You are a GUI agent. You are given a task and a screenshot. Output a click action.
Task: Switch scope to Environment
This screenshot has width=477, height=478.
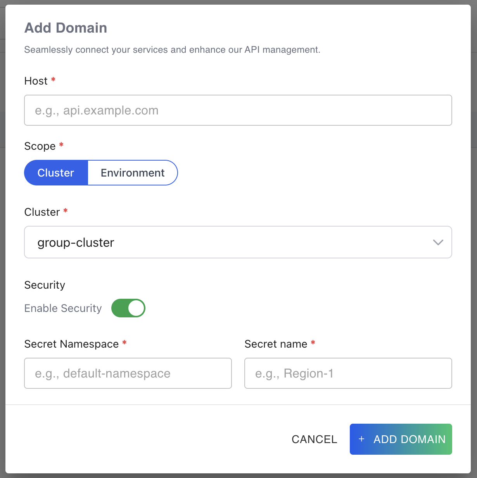[133, 173]
